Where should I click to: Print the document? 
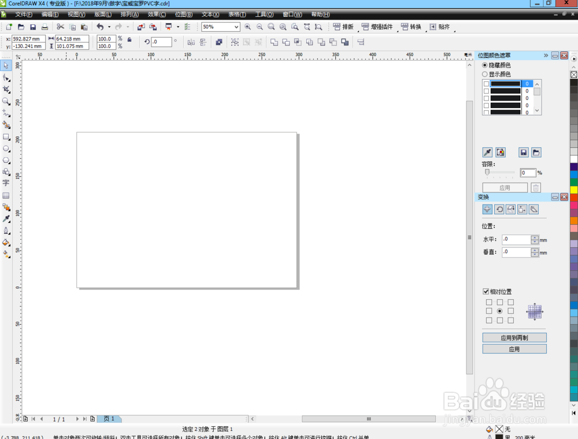tap(45, 27)
